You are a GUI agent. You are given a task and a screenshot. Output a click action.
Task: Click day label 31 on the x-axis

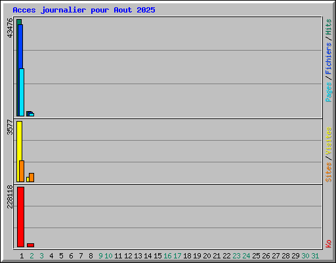click(315, 256)
